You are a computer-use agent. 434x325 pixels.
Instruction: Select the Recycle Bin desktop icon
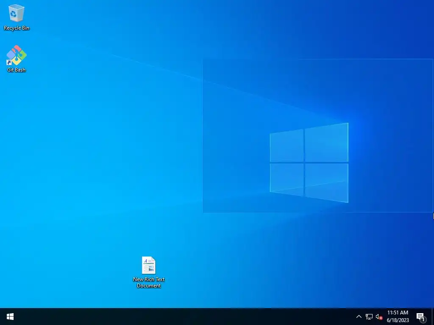pyautogui.click(x=17, y=17)
